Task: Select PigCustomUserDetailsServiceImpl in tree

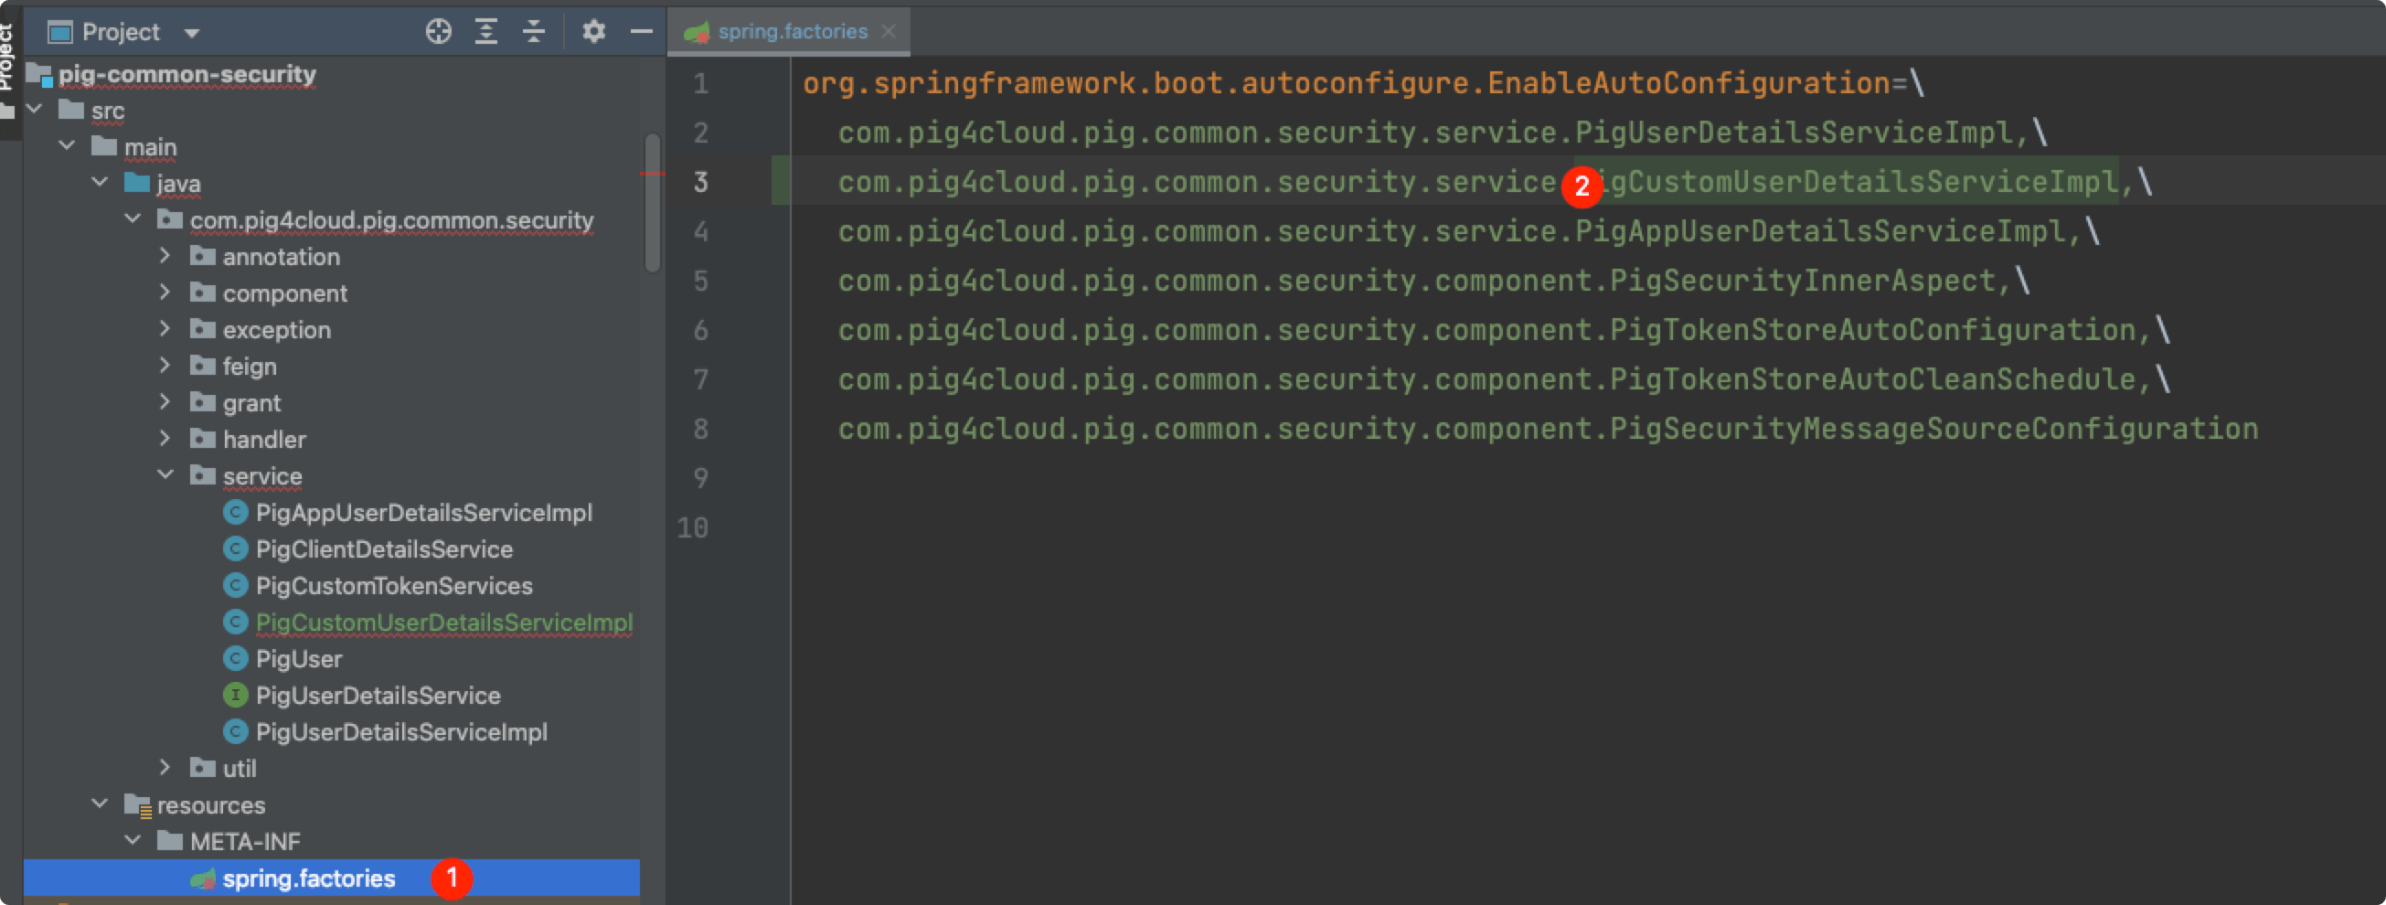Action: tap(443, 623)
